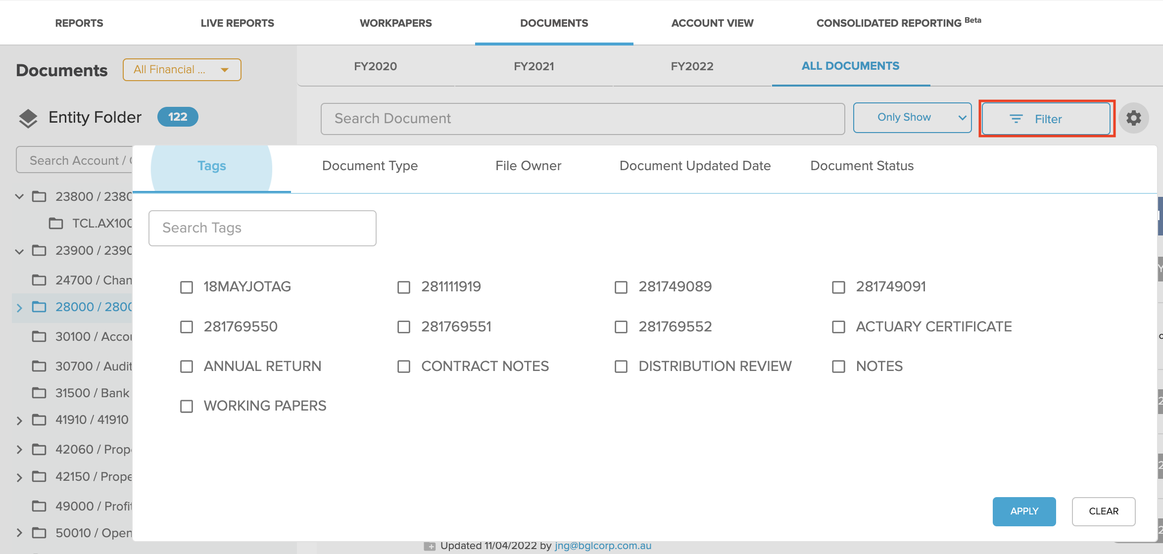Click the folder icon for 30700
The height and width of the screenshot is (554, 1163).
click(x=39, y=366)
